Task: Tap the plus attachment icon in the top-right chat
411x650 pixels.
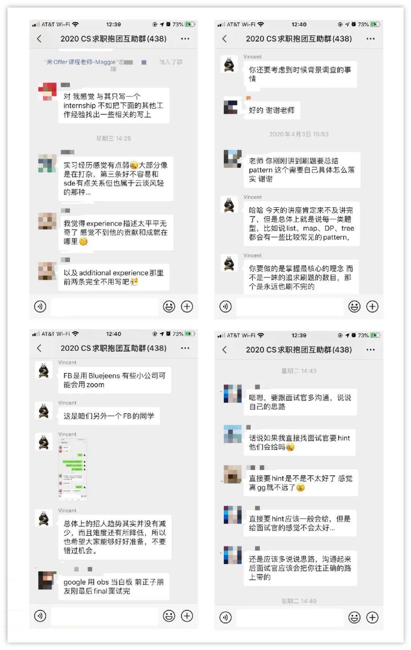Action: tap(372, 307)
